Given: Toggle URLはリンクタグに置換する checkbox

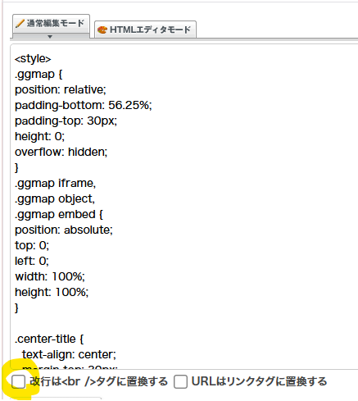Looking at the screenshot, I should tap(181, 381).
